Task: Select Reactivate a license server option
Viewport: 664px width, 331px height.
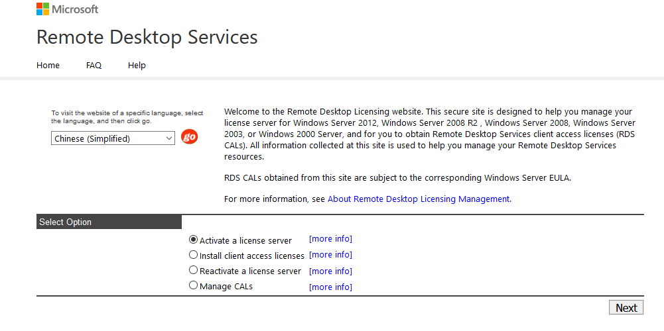Action: (x=193, y=270)
